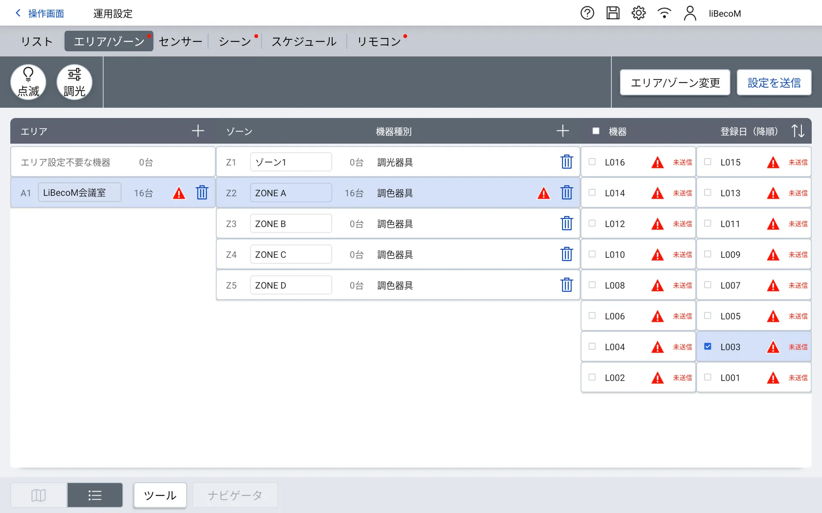
Task: Open the スケジュール tab
Action: [x=304, y=41]
